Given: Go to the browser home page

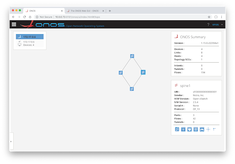Looking at the screenshot, I should (30, 17).
